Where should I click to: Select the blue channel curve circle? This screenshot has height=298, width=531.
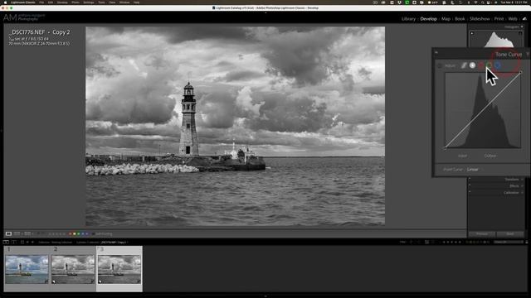click(x=498, y=65)
